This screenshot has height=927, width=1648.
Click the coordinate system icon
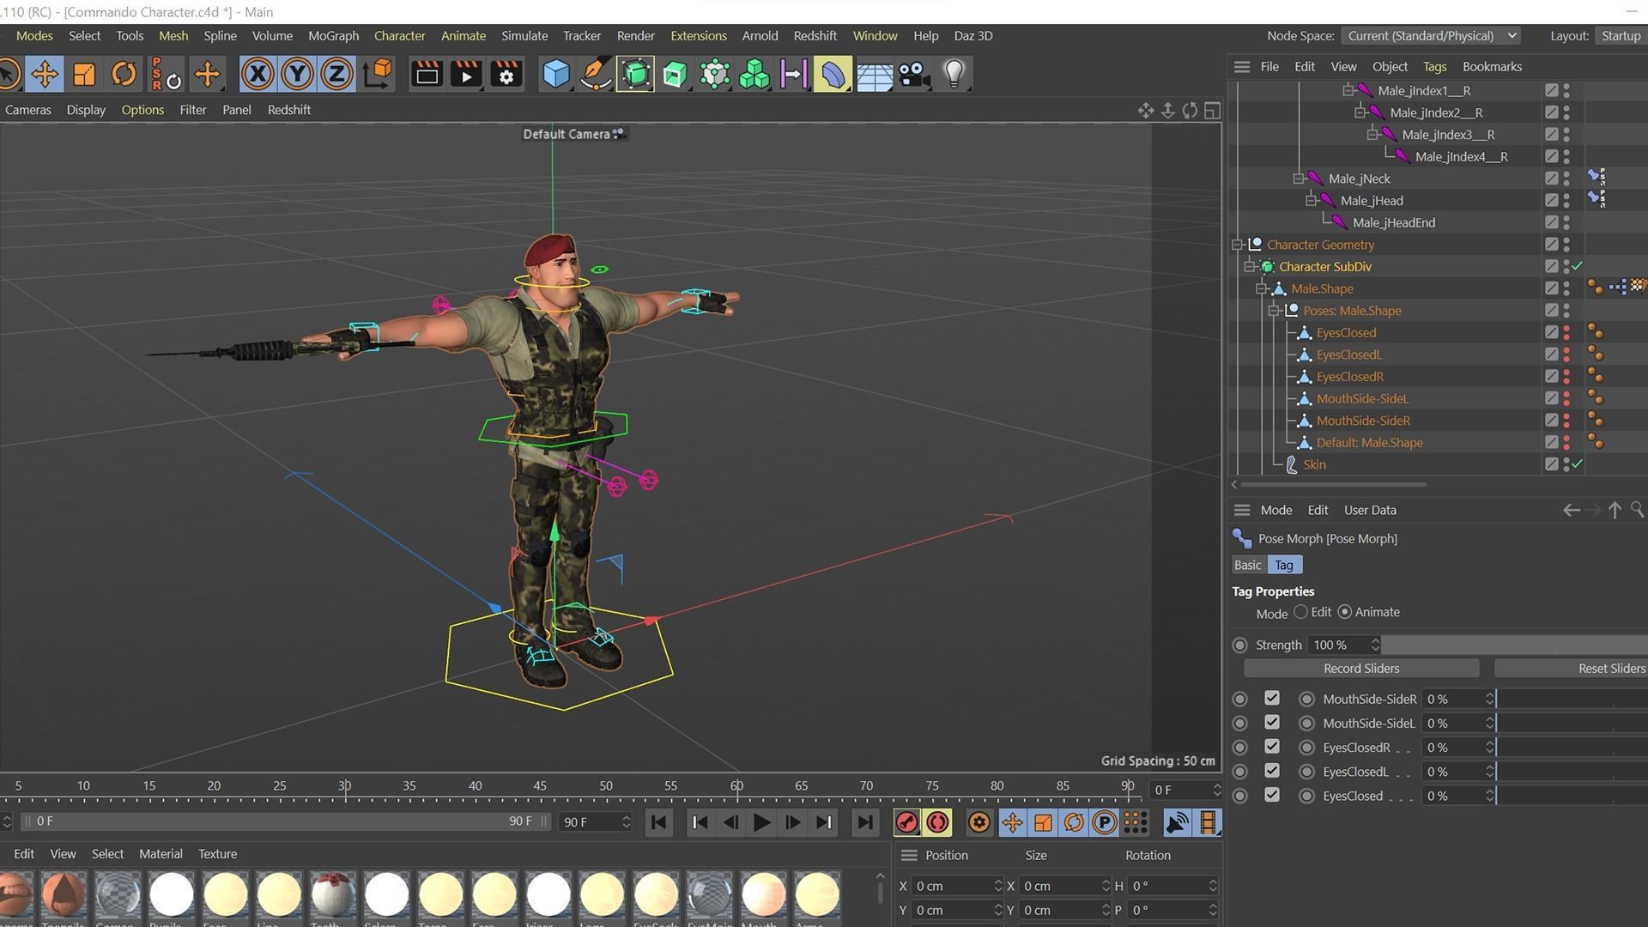click(x=377, y=74)
